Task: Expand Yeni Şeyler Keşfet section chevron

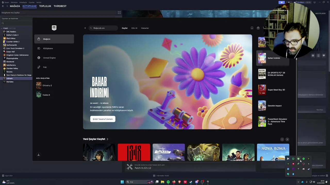Action: [108, 139]
